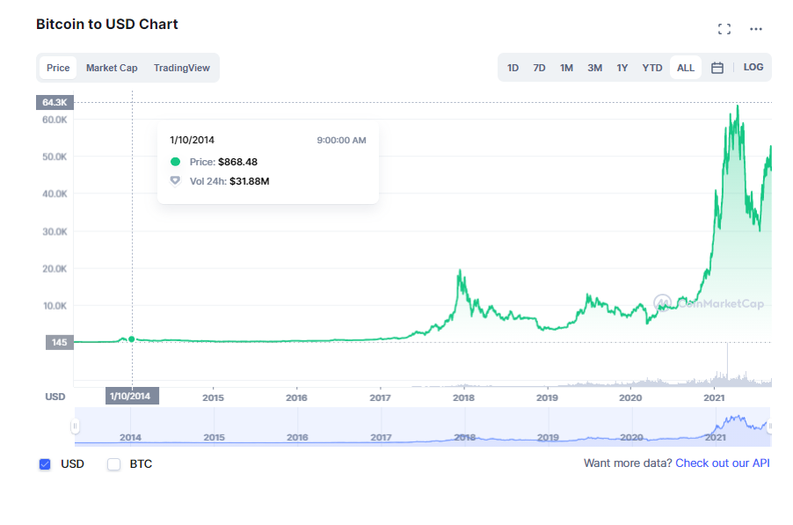Open the three-dot more options menu
The width and height of the screenshot is (793, 525).
[x=755, y=29]
